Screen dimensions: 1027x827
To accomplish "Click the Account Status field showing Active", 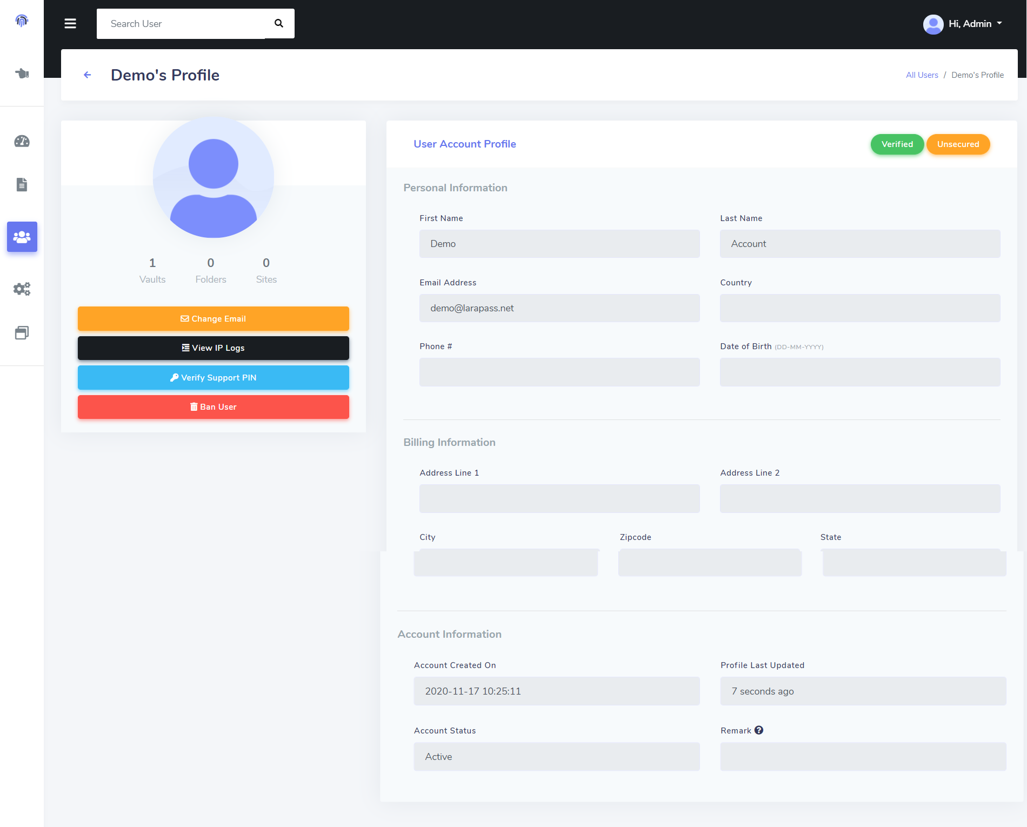I will coord(557,757).
